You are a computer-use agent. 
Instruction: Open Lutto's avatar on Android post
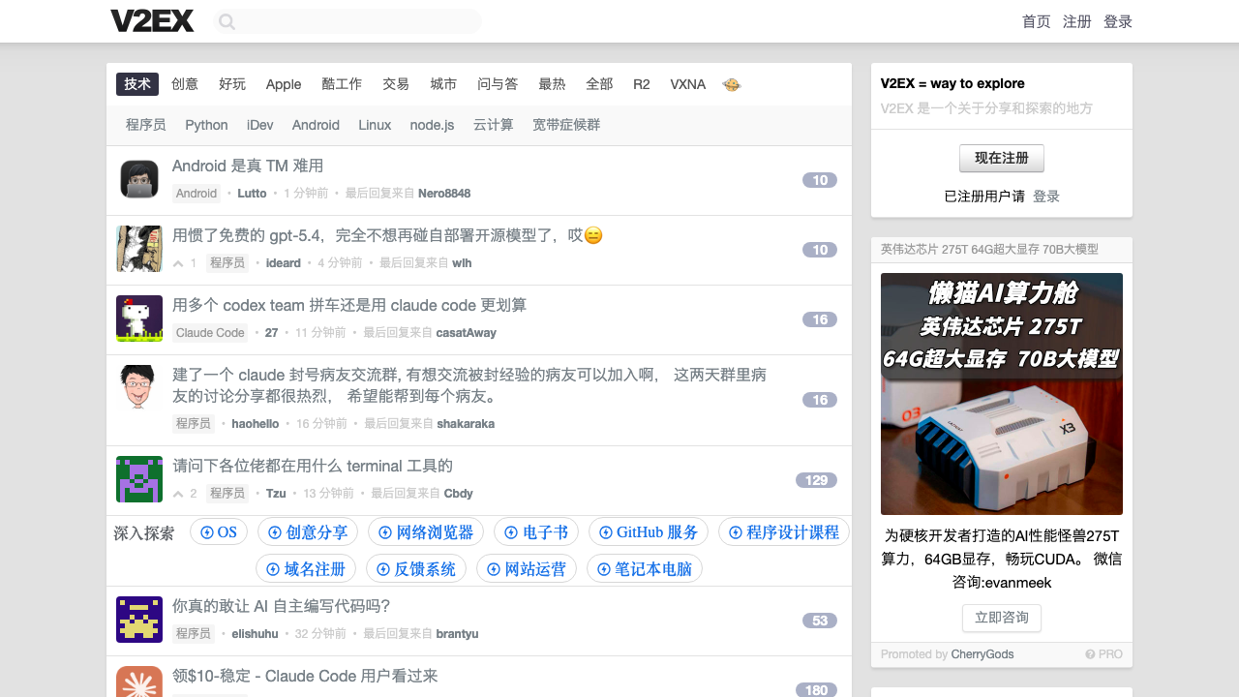pos(139,179)
